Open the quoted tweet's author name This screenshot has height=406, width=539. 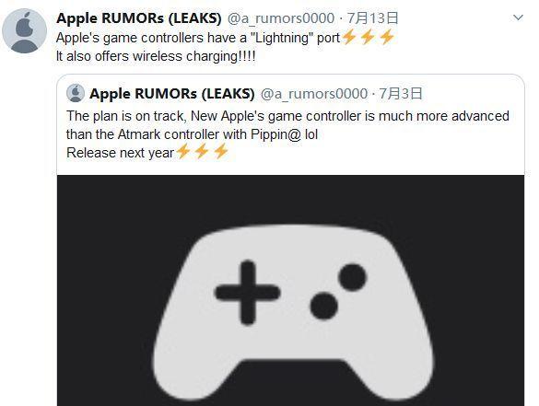click(172, 94)
